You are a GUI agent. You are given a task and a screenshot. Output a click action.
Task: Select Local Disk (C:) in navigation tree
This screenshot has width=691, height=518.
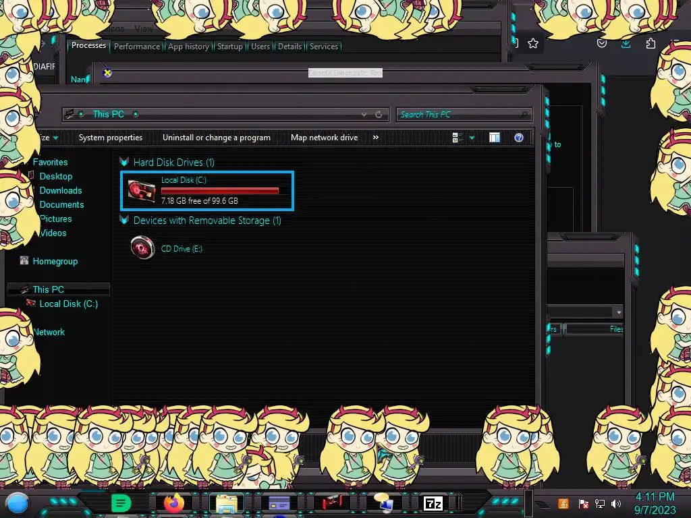pyautogui.click(x=69, y=304)
